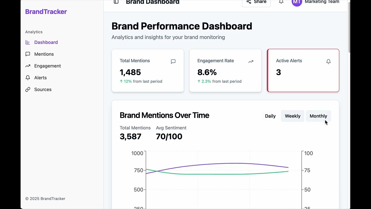Click the "Brand Performance Dashboard" title

tap(182, 26)
